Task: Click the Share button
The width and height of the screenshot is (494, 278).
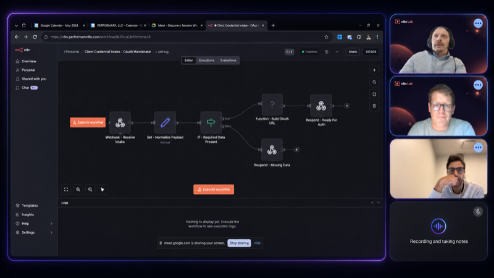Action: tap(353, 52)
